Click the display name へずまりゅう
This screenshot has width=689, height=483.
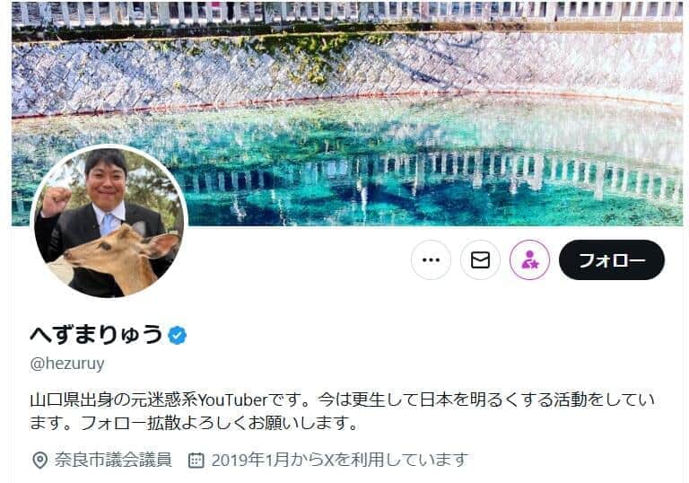pyautogui.click(x=96, y=335)
